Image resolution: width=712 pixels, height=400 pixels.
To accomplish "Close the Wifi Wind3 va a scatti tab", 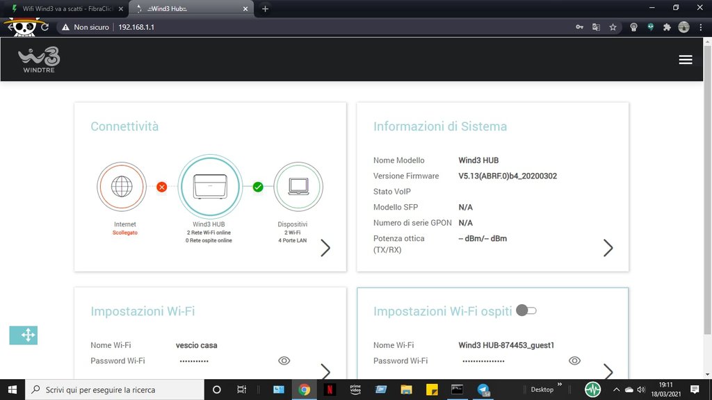I will (121, 8).
